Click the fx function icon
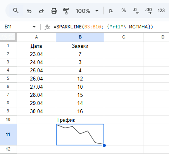Viewport: 169px width, 154px height. [47, 27]
